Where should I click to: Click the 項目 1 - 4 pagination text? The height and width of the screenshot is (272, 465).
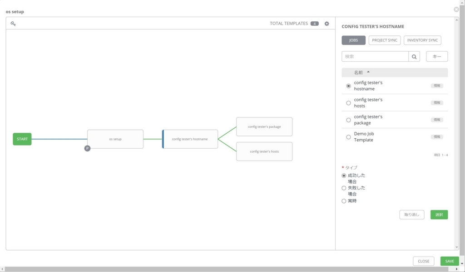pos(441,155)
